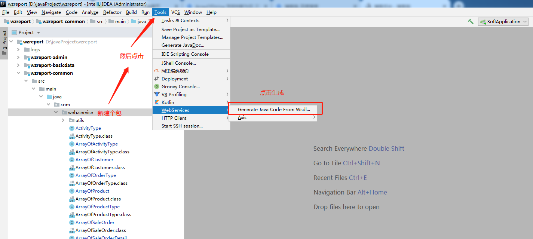Screen dimensions: 533x239
Task: Collapse the wzreport-common module
Action: click(18, 73)
